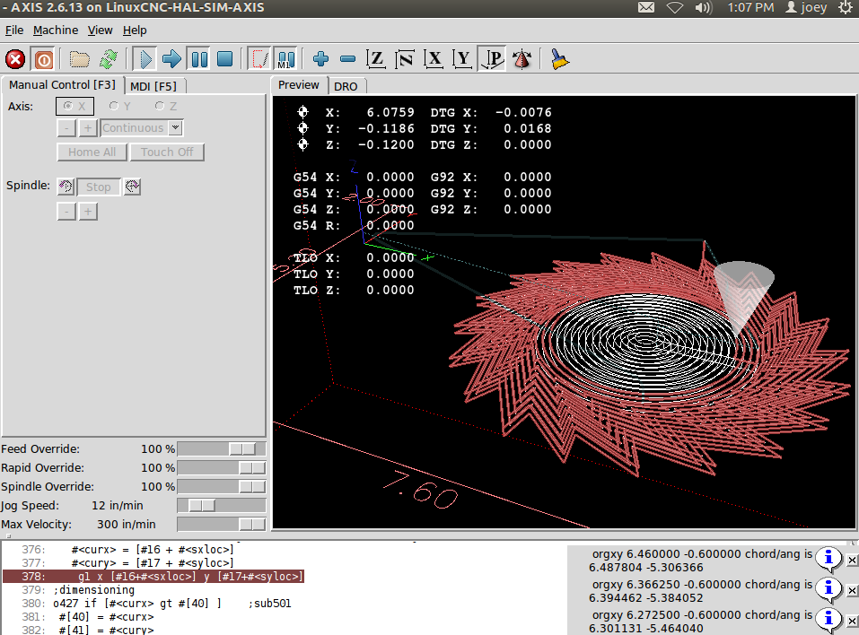Click the Home All button
This screenshot has height=635, width=859.
click(92, 152)
